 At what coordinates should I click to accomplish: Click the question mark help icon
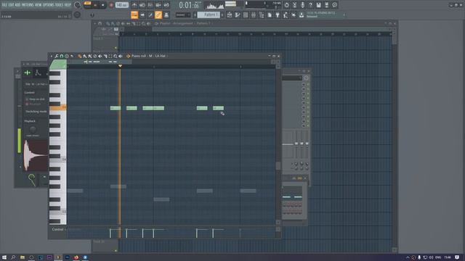310,5
